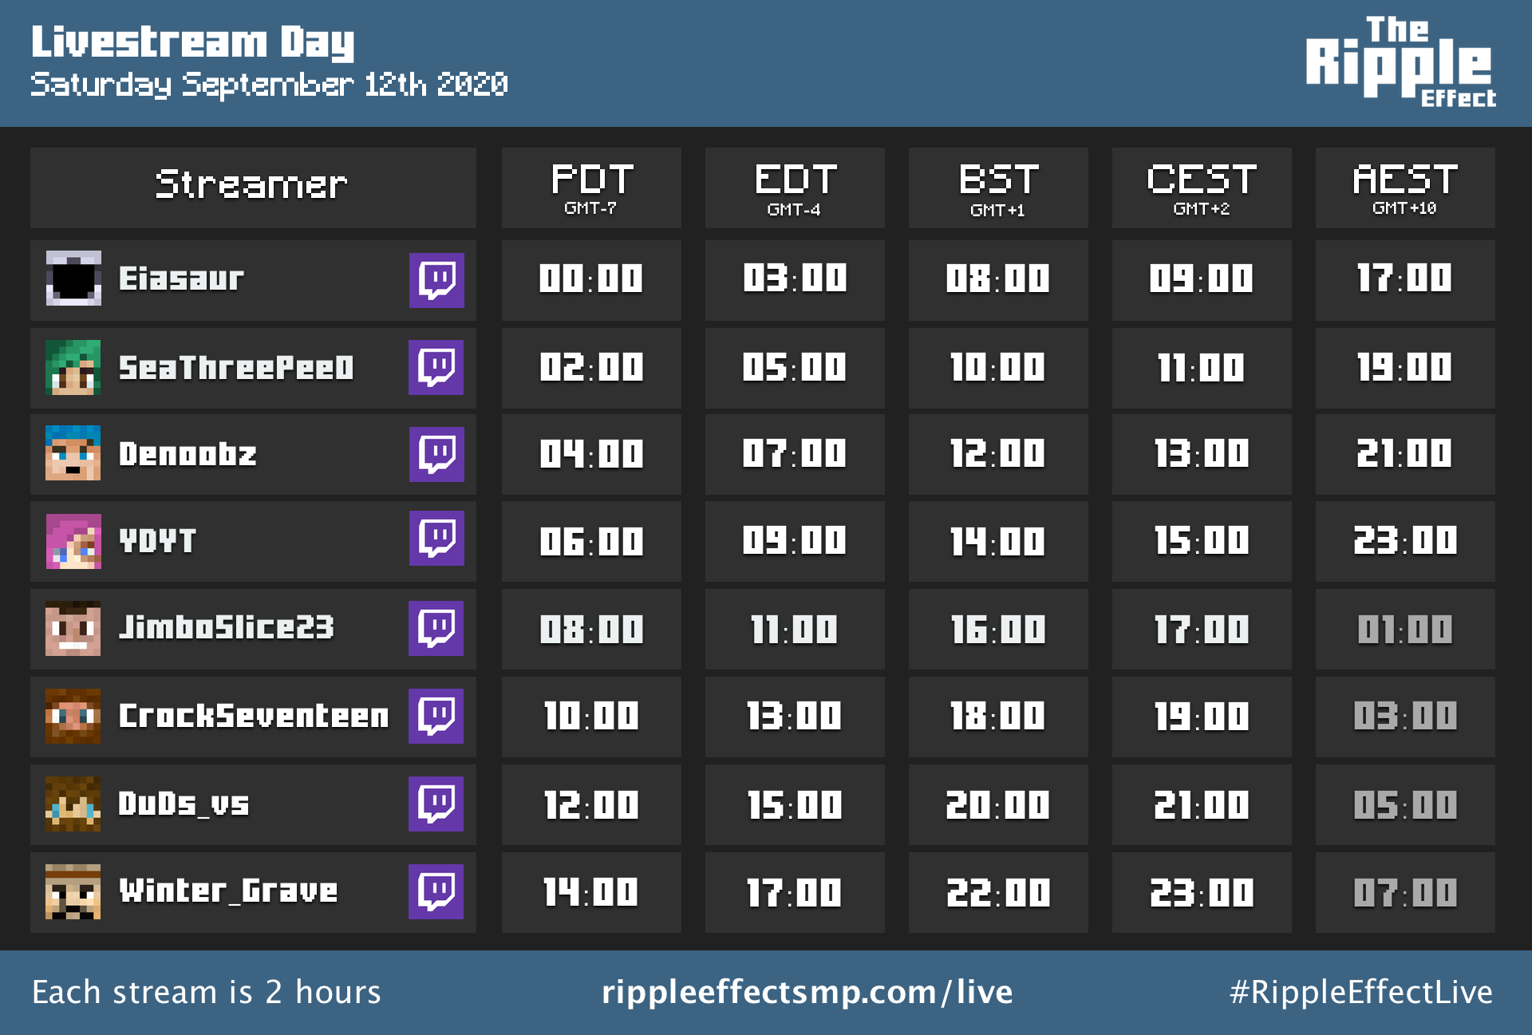The width and height of the screenshot is (1532, 1035).
Task: Select Eiasaur's avatar thumbnail
Action: [x=73, y=279]
